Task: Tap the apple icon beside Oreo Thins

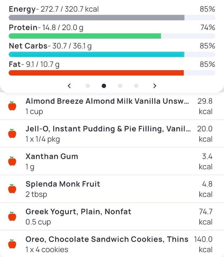Action: pos(12,244)
